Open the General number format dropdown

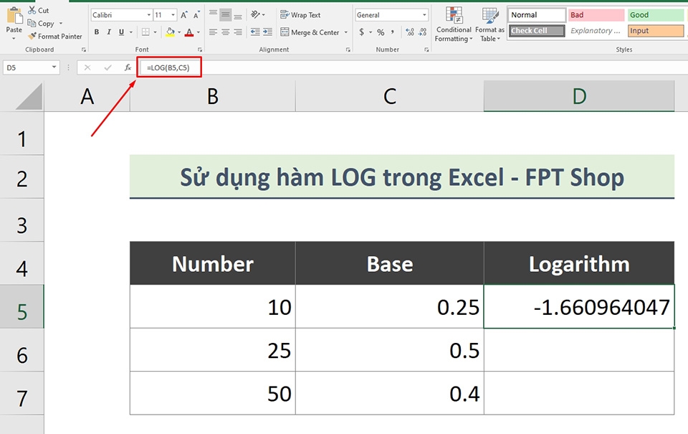424,15
